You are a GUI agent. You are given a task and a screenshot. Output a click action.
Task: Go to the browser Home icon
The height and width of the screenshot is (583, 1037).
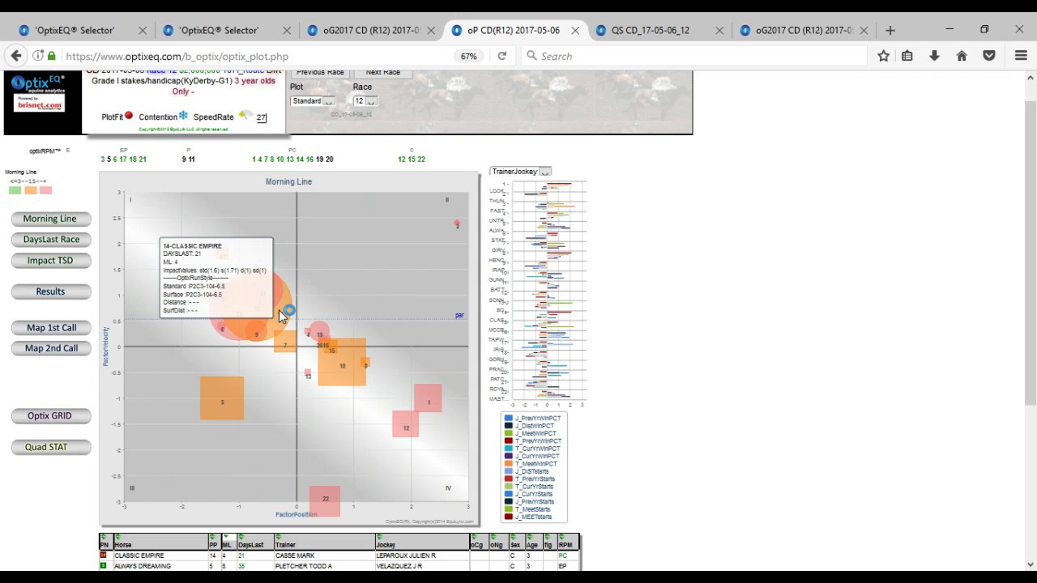(x=962, y=56)
